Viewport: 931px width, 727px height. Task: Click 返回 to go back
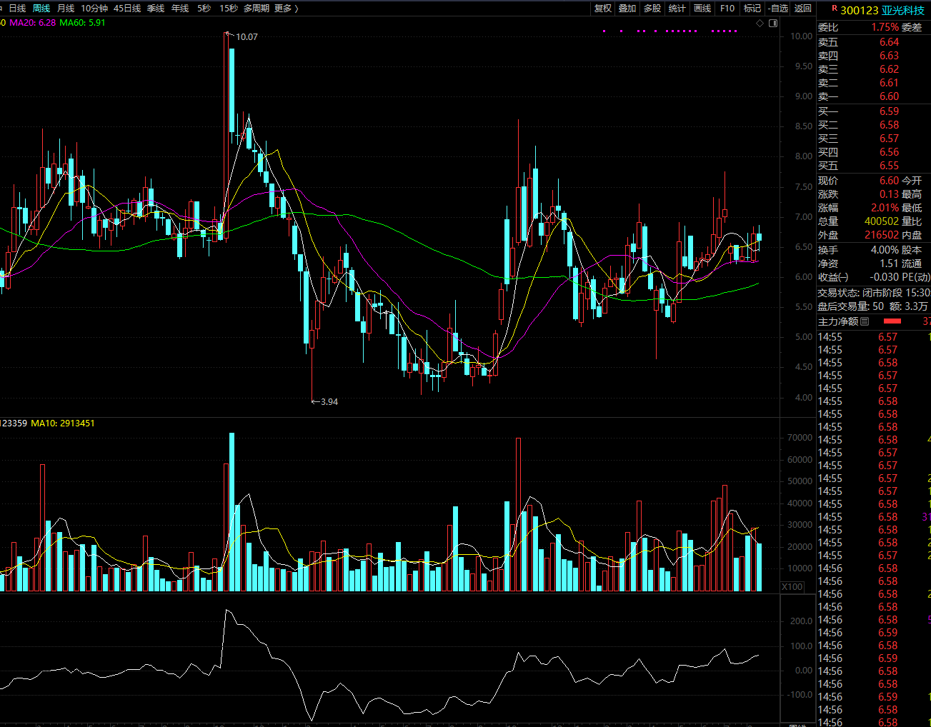(x=803, y=8)
